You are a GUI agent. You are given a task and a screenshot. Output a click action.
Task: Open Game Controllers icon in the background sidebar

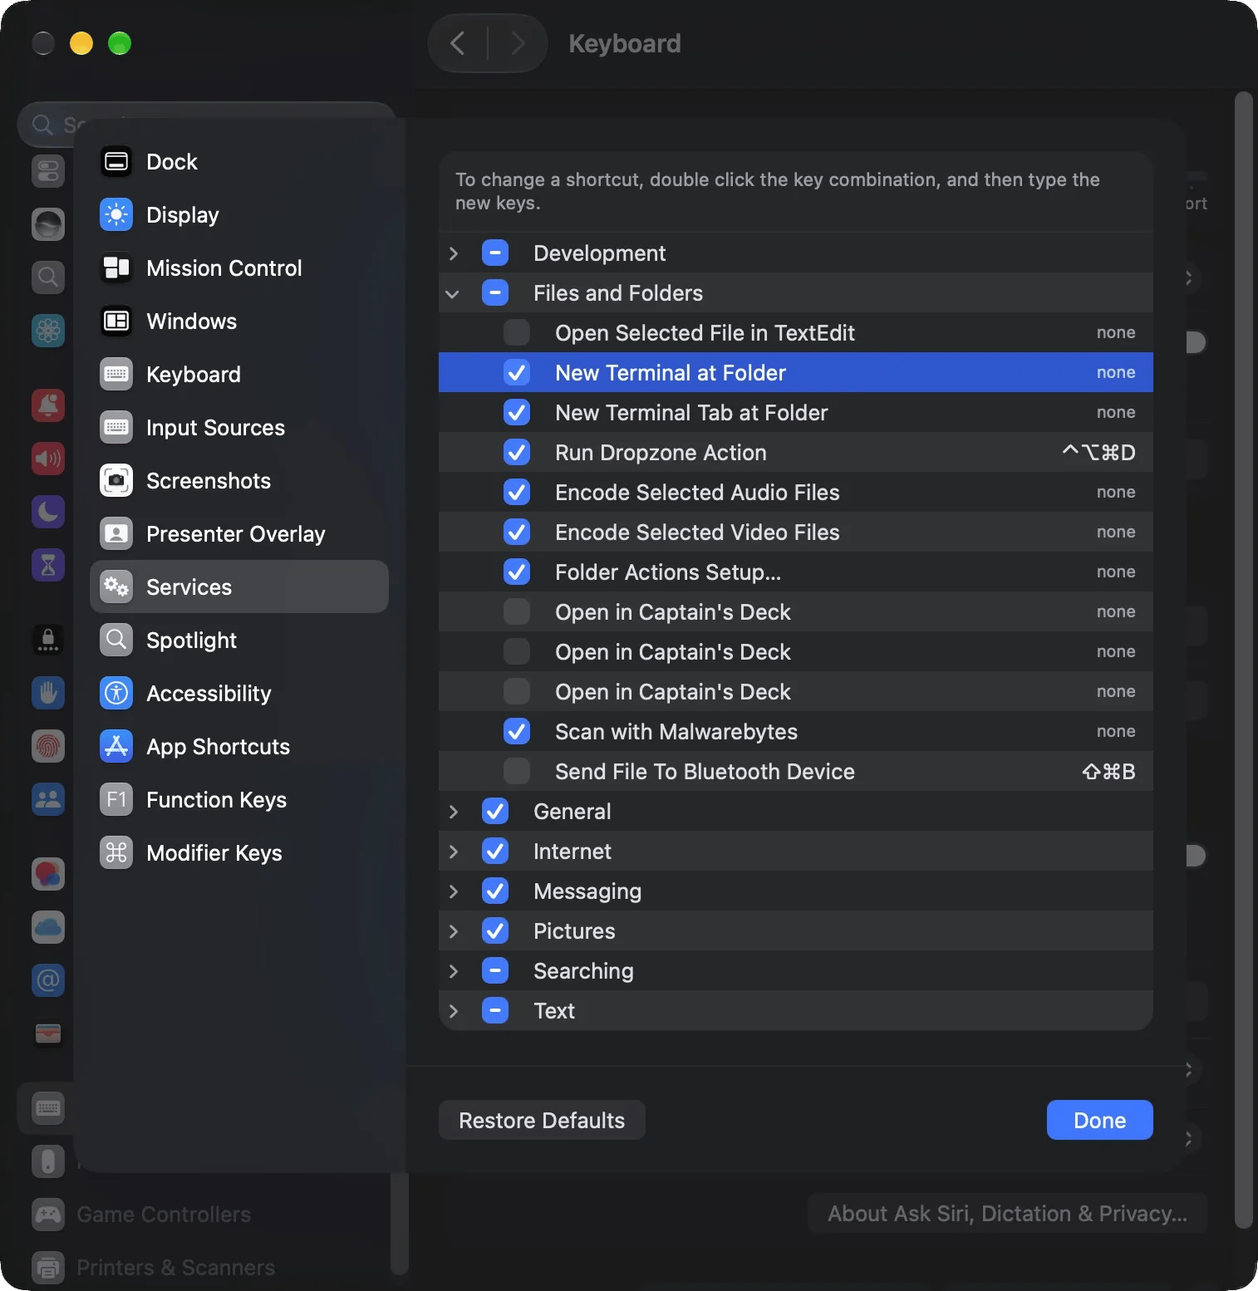[x=48, y=1215]
